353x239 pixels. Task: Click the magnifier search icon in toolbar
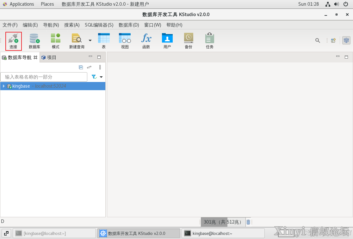pyautogui.click(x=318, y=40)
